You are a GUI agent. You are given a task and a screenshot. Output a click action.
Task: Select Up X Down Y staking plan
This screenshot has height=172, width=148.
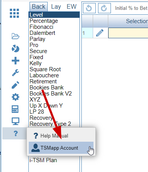[x=54, y=106]
